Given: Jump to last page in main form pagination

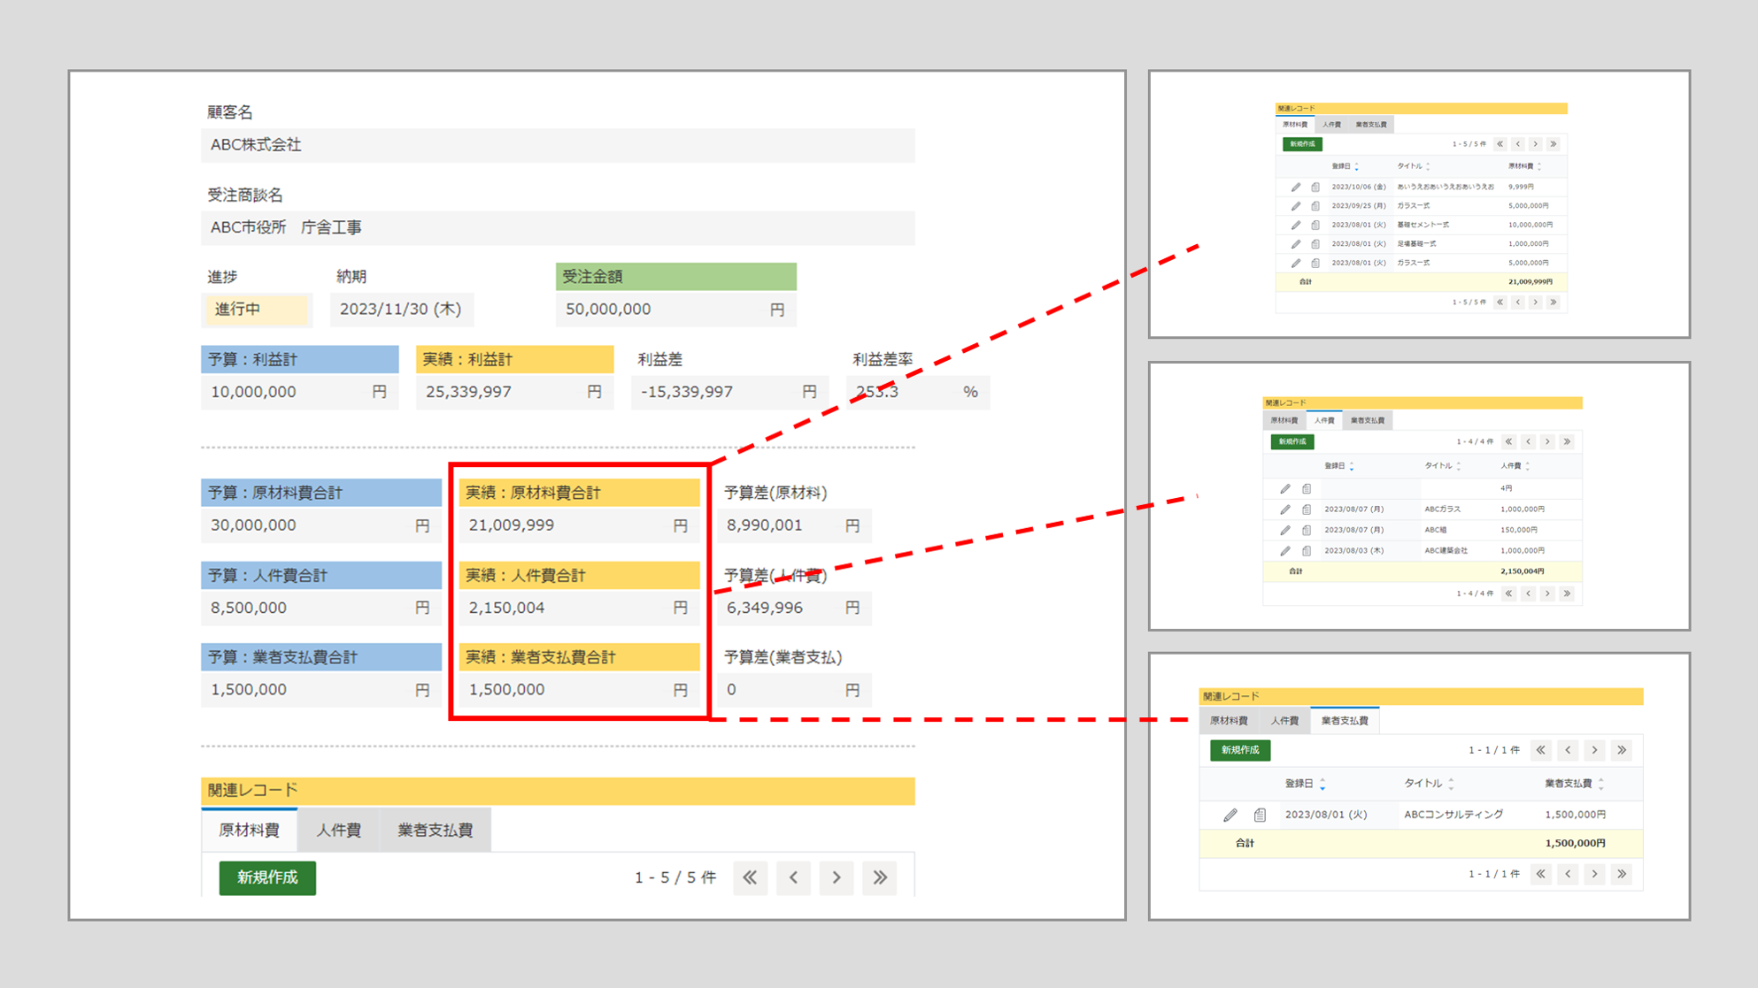Looking at the screenshot, I should [880, 877].
